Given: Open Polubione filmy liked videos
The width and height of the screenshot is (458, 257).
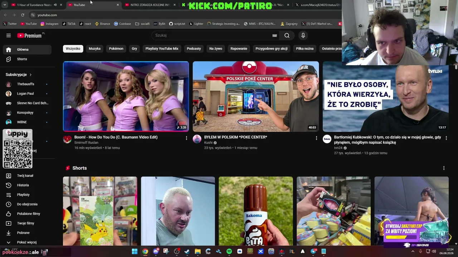Looking at the screenshot, I should [x=27, y=214].
